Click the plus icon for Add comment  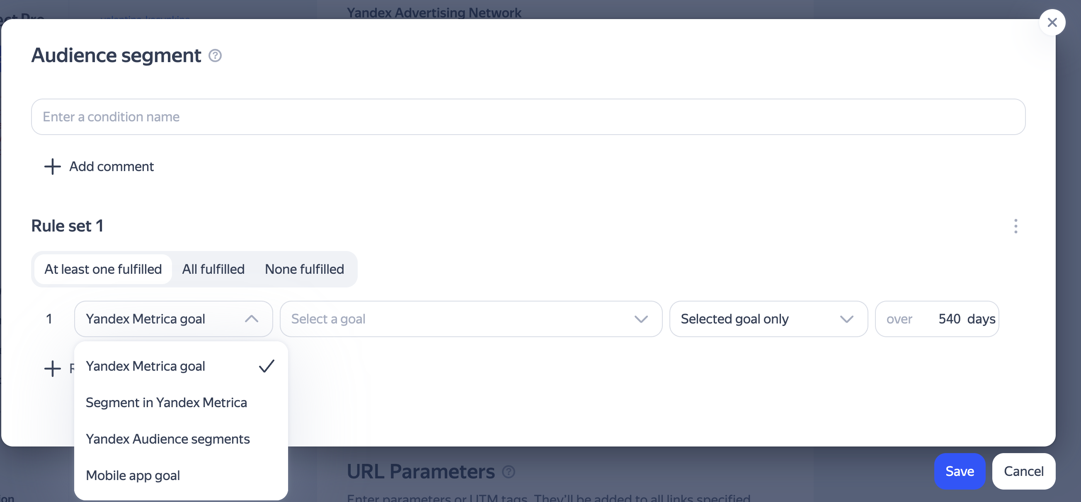(53, 167)
